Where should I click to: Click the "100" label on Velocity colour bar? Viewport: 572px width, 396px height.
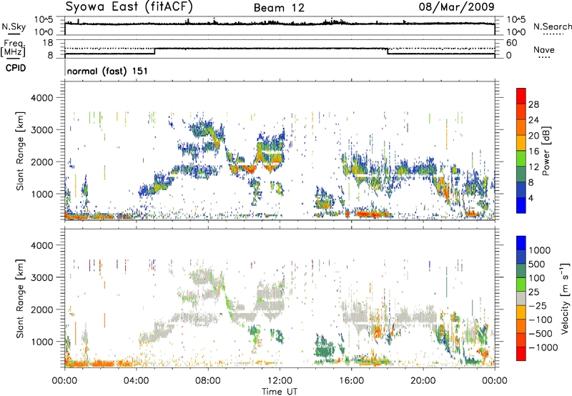tap(537, 278)
